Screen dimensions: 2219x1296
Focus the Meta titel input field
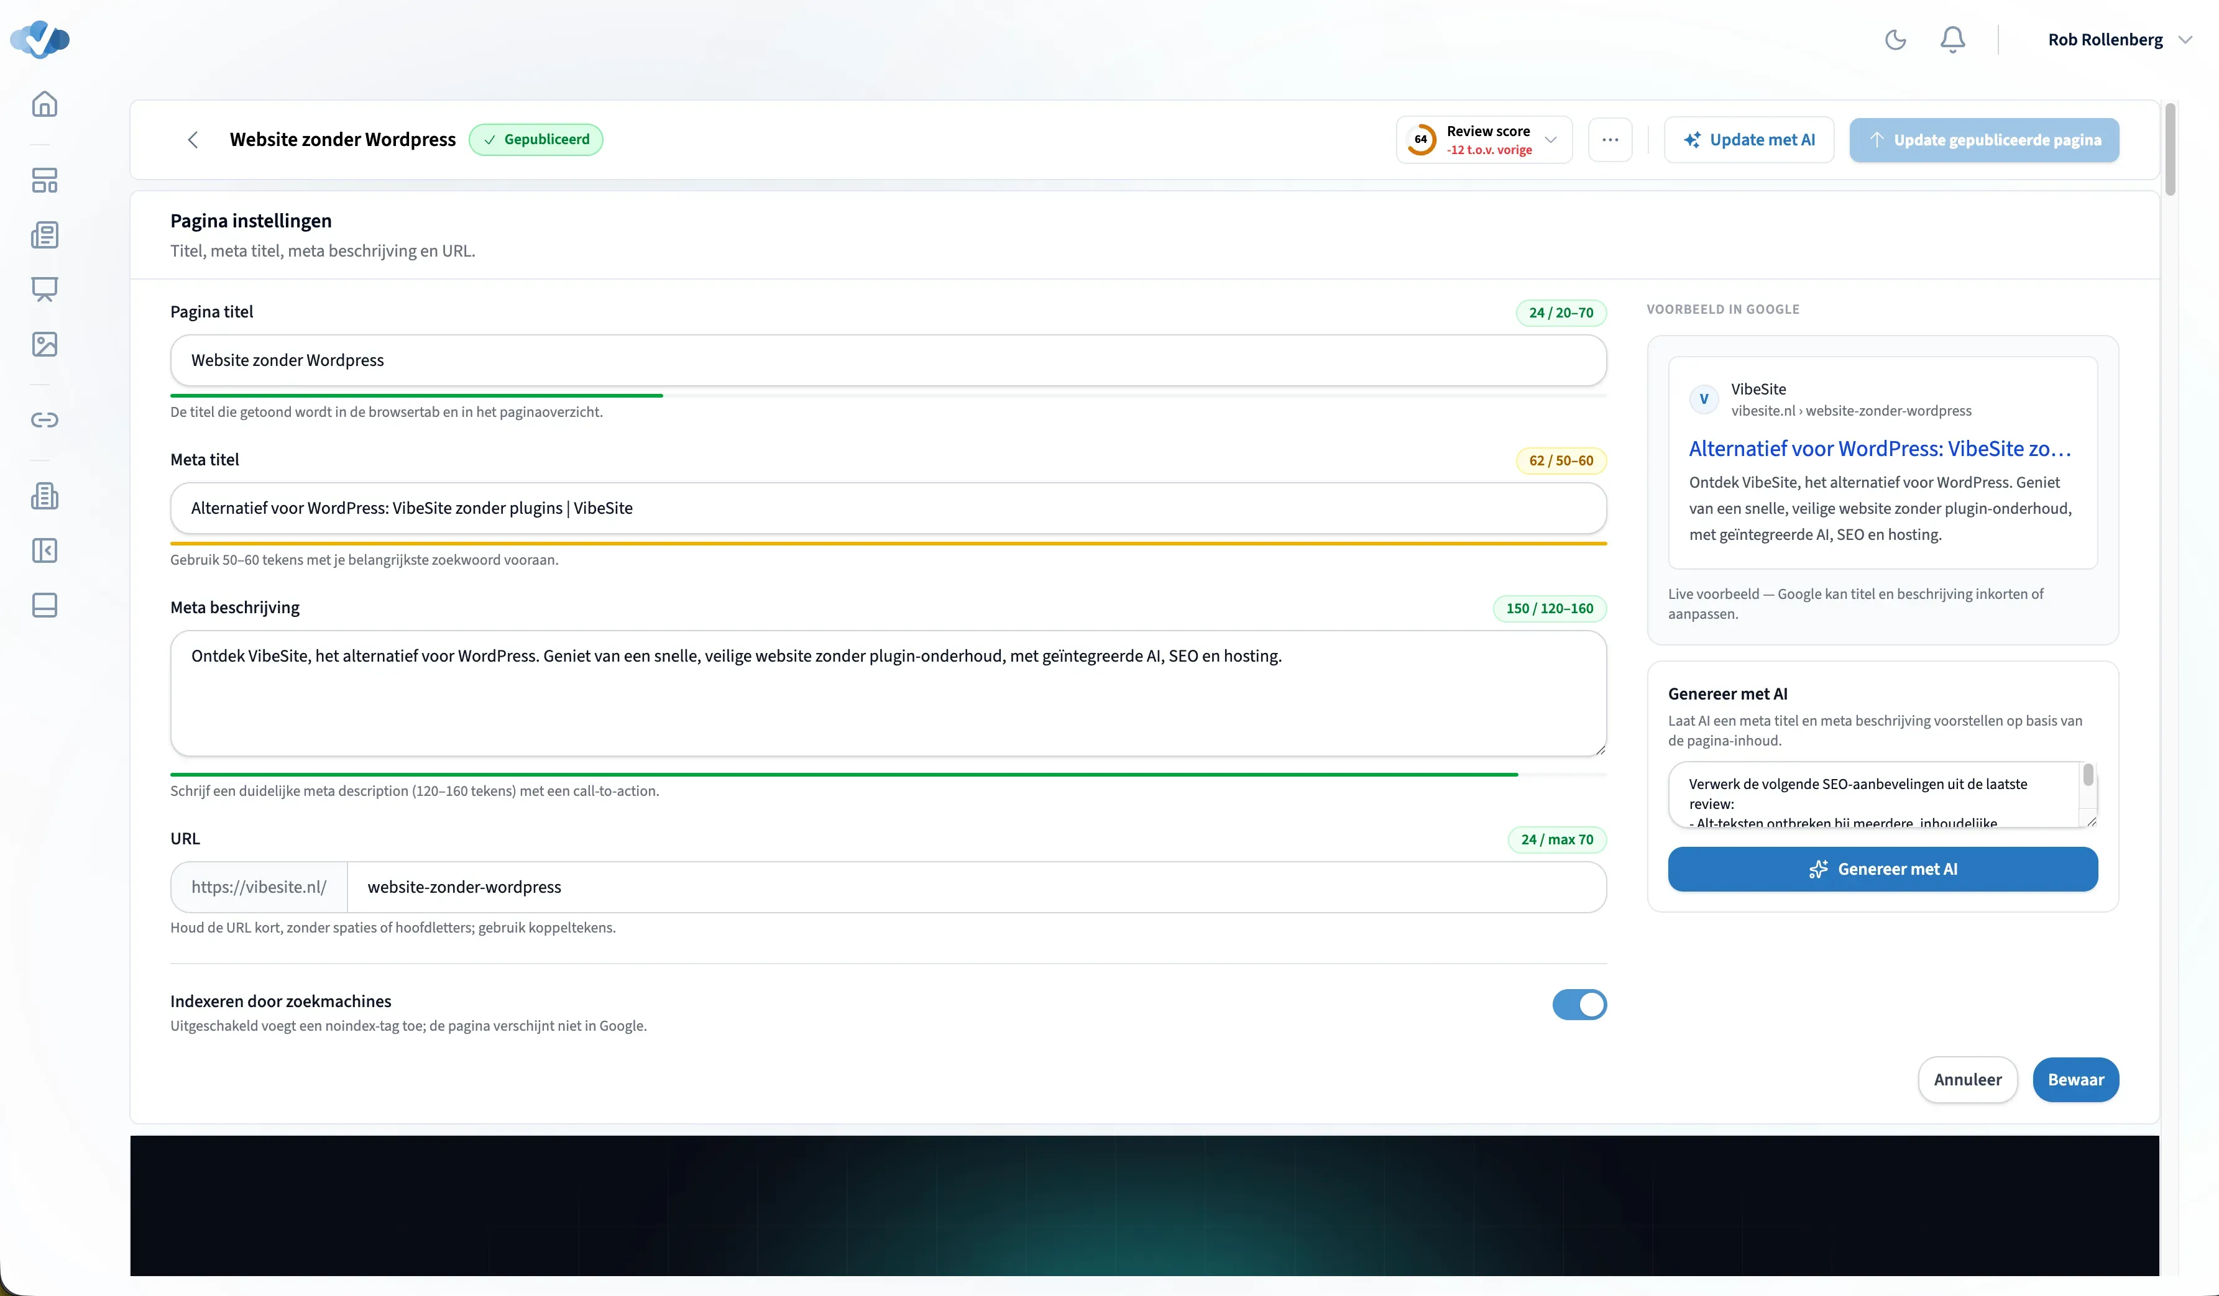click(x=888, y=508)
